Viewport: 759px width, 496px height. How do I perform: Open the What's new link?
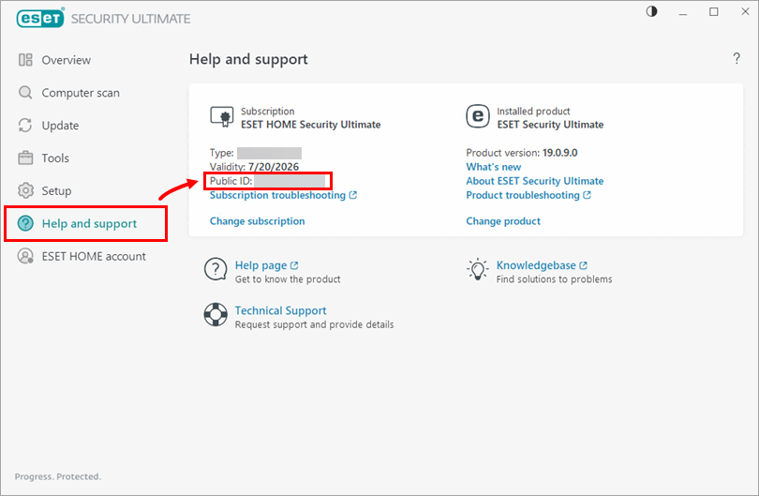(493, 167)
